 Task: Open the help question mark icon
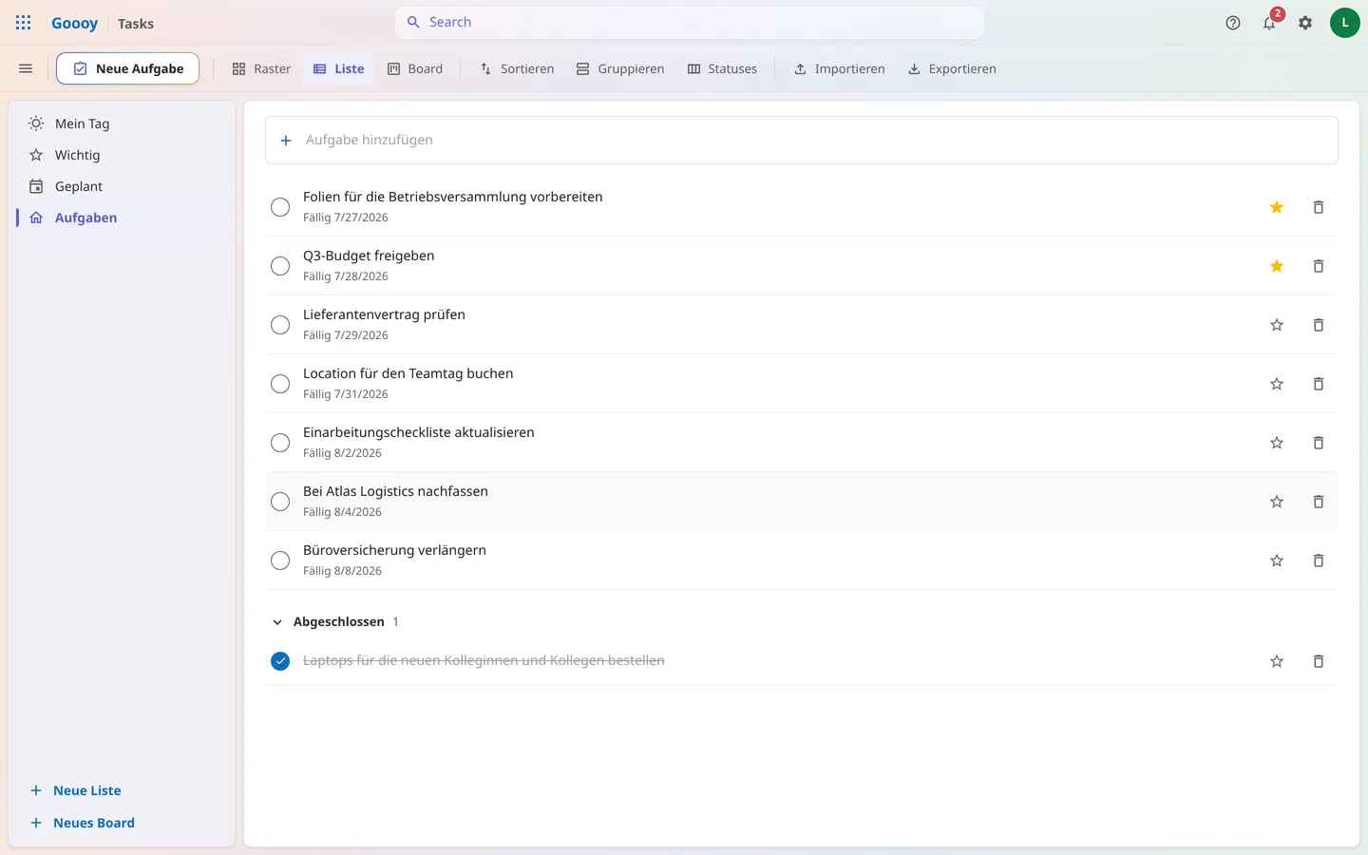(1233, 23)
